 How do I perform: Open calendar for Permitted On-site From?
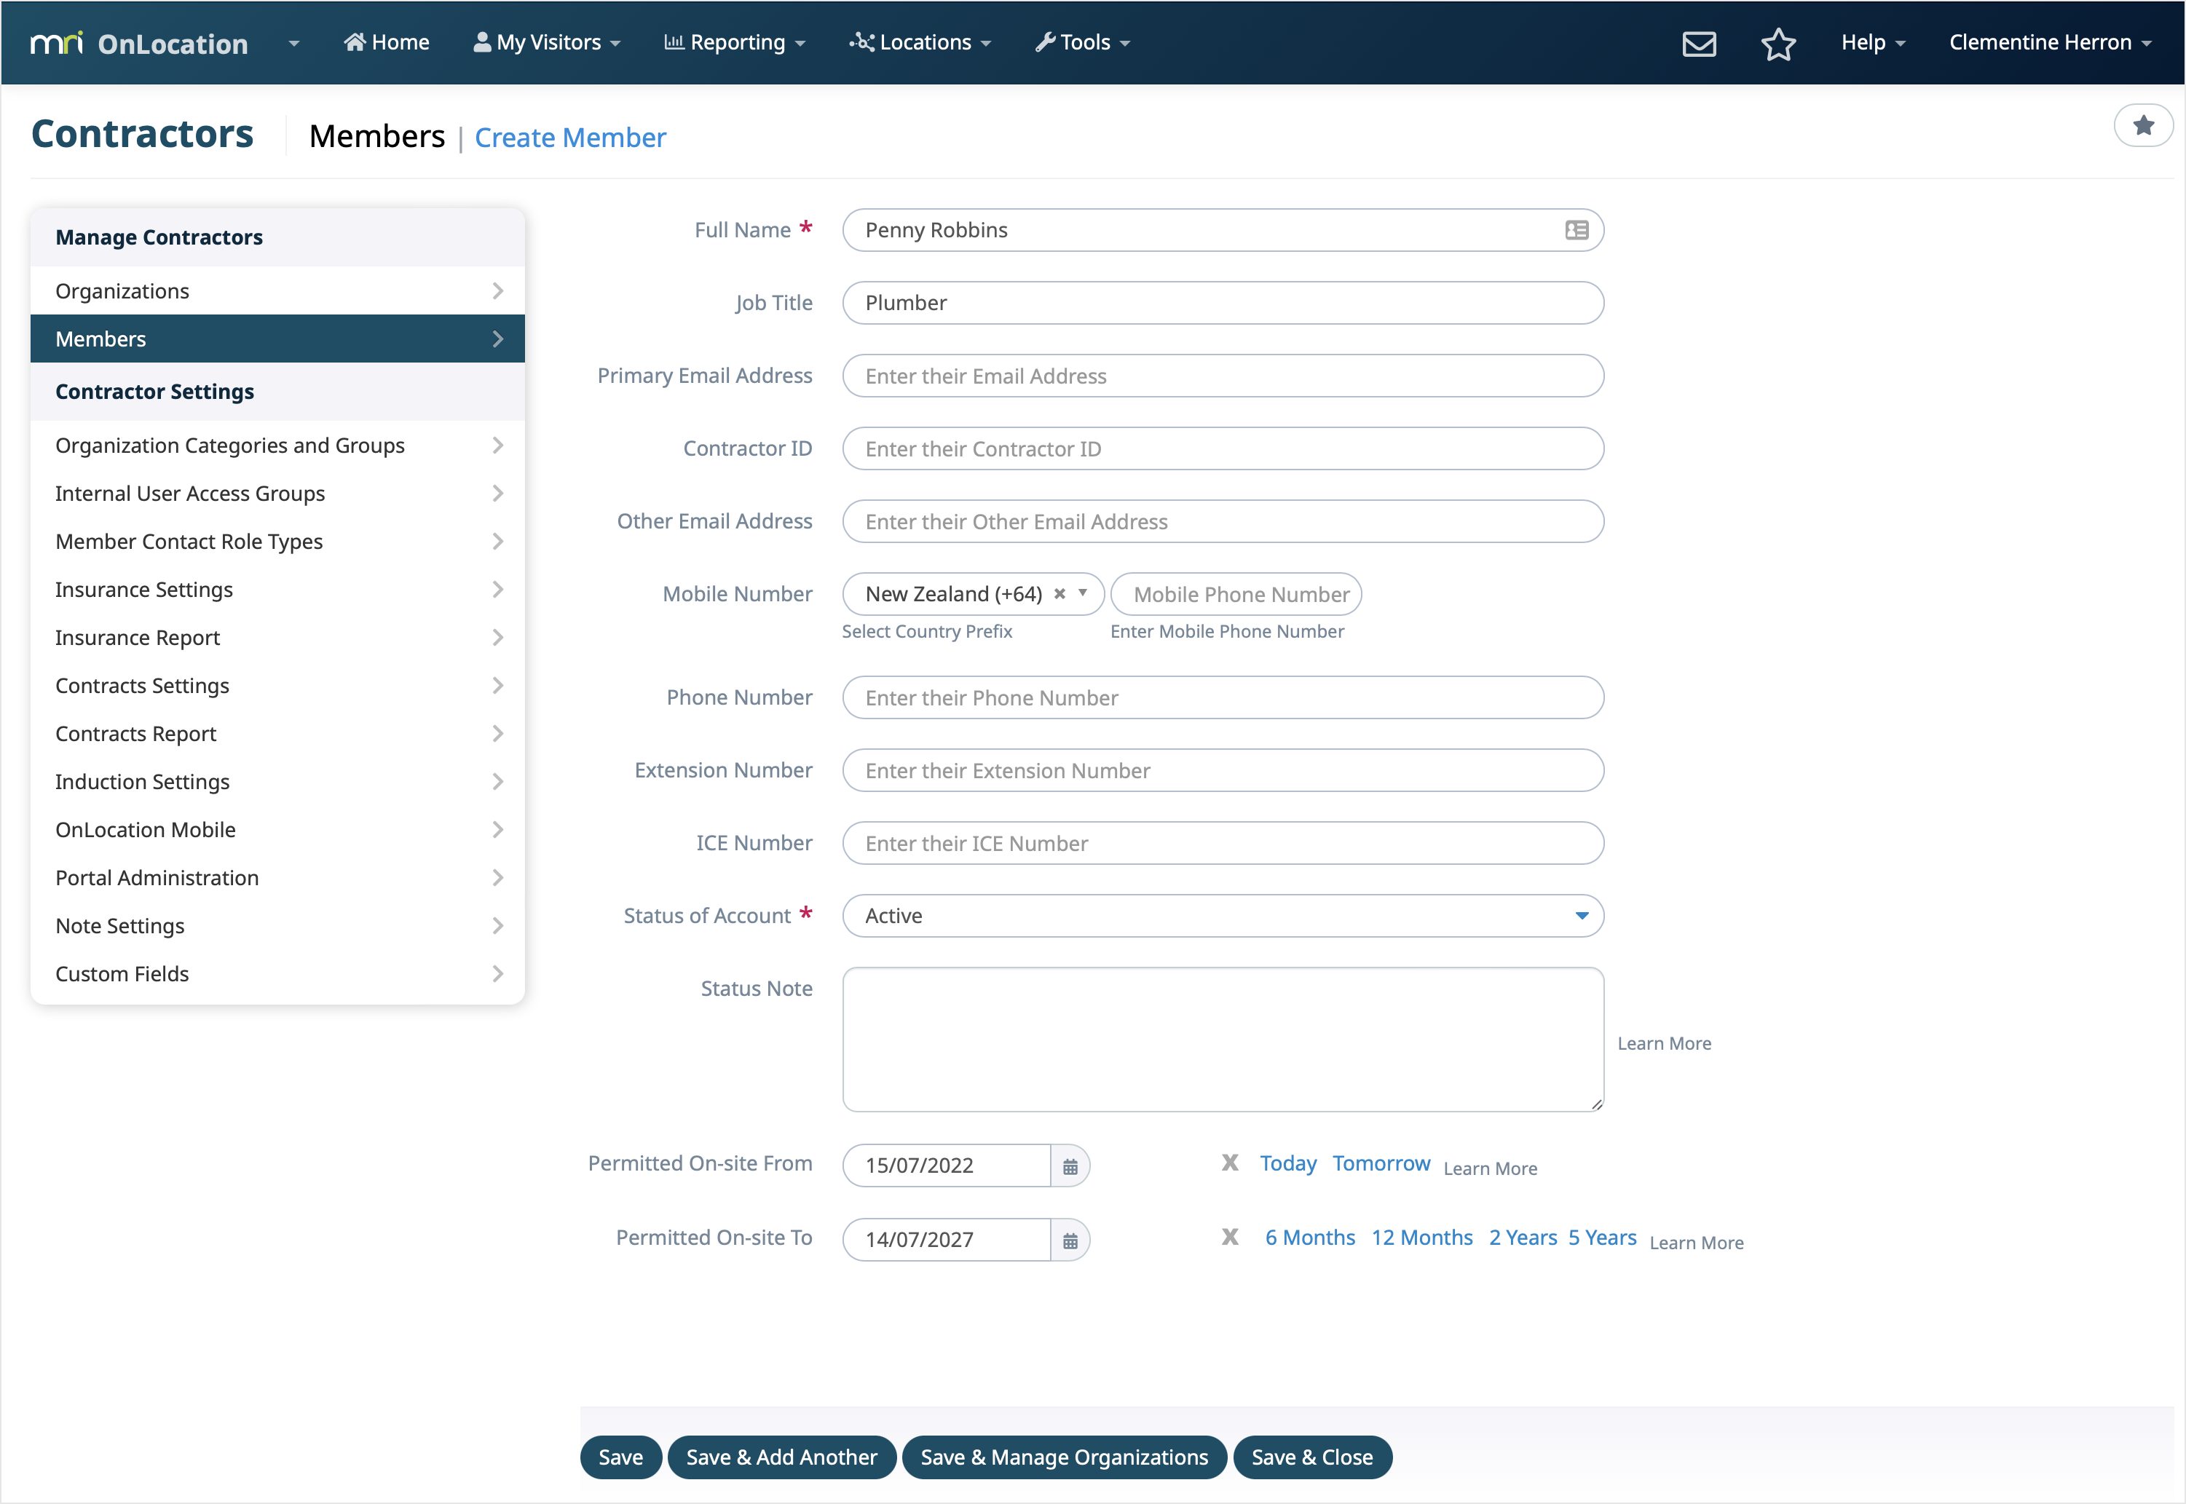click(x=1070, y=1165)
